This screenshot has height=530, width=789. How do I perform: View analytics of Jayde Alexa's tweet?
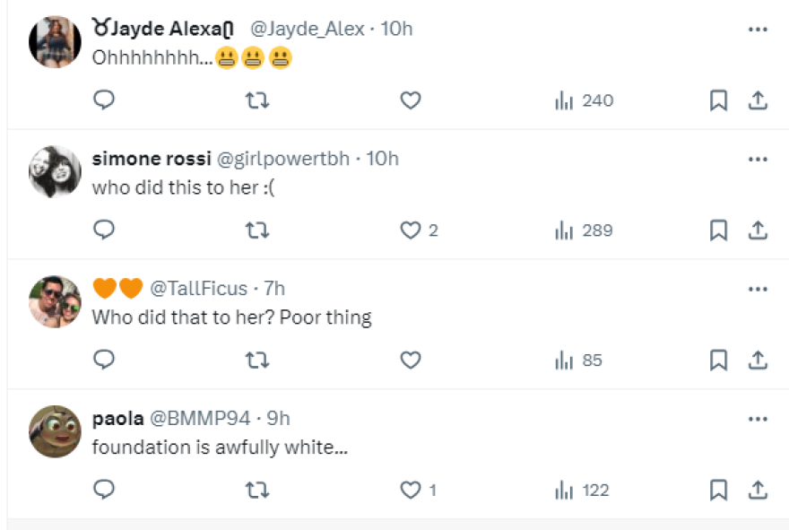click(584, 100)
